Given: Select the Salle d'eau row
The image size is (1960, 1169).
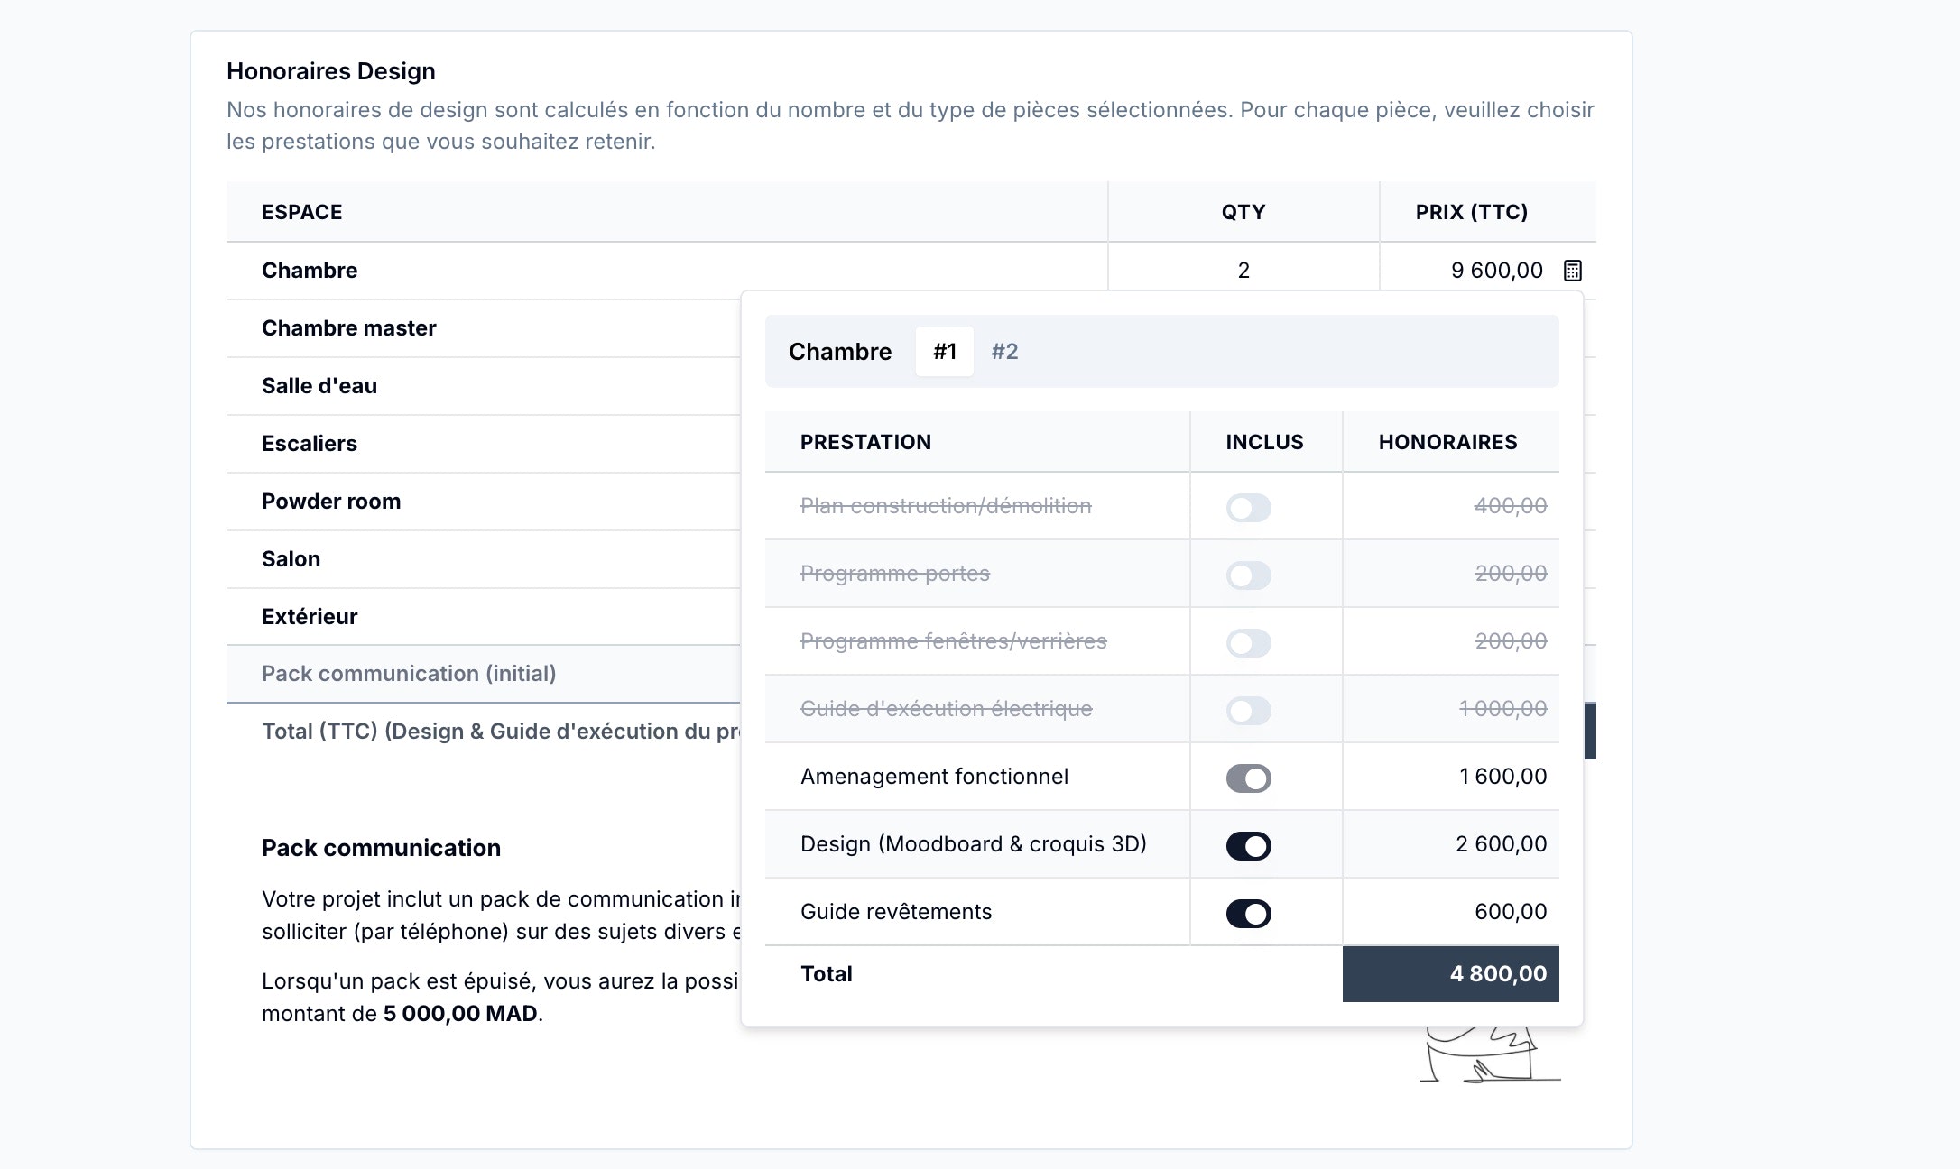Looking at the screenshot, I should pos(319,386).
